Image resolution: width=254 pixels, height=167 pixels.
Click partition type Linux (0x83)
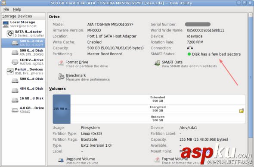pyautogui.click(x=91, y=134)
